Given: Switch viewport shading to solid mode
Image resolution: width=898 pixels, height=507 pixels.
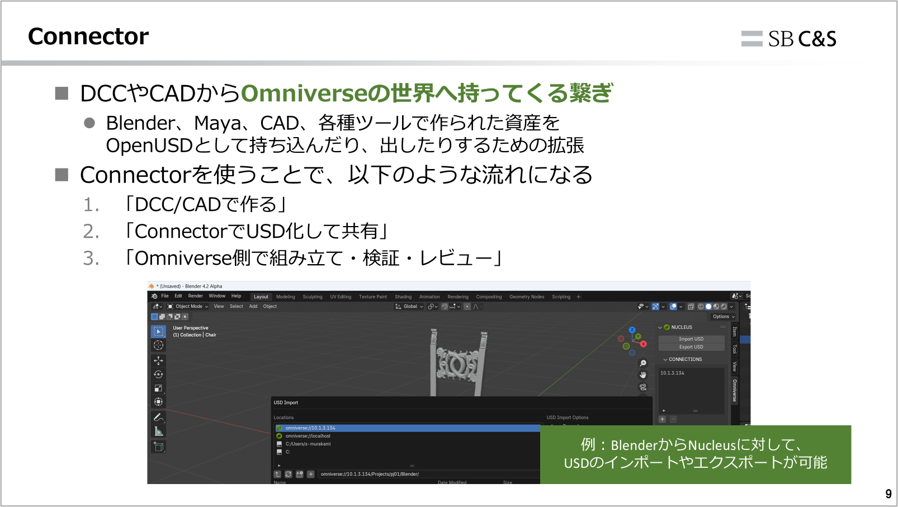Looking at the screenshot, I should [x=708, y=307].
